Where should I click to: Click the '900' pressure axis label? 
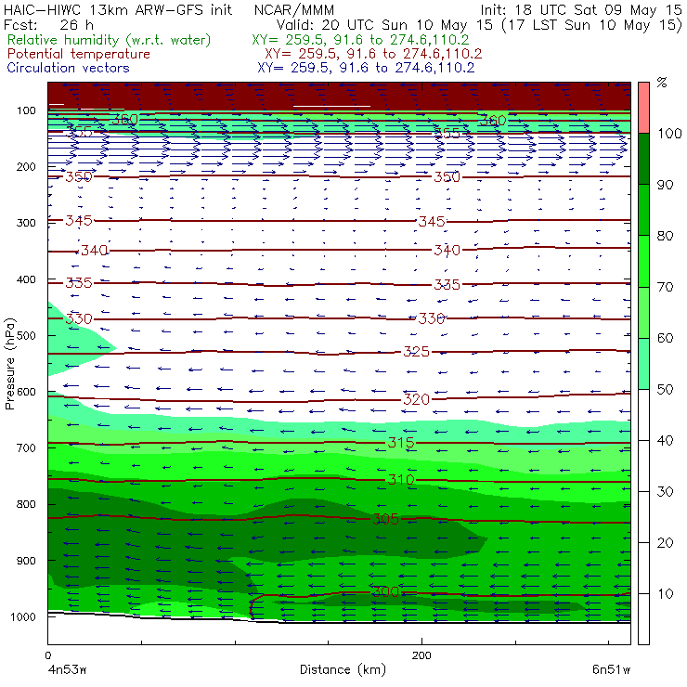(x=26, y=561)
